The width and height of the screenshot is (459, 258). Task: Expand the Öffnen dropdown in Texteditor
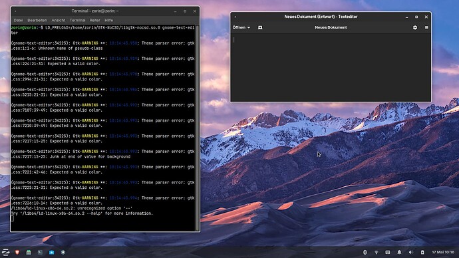pyautogui.click(x=241, y=27)
